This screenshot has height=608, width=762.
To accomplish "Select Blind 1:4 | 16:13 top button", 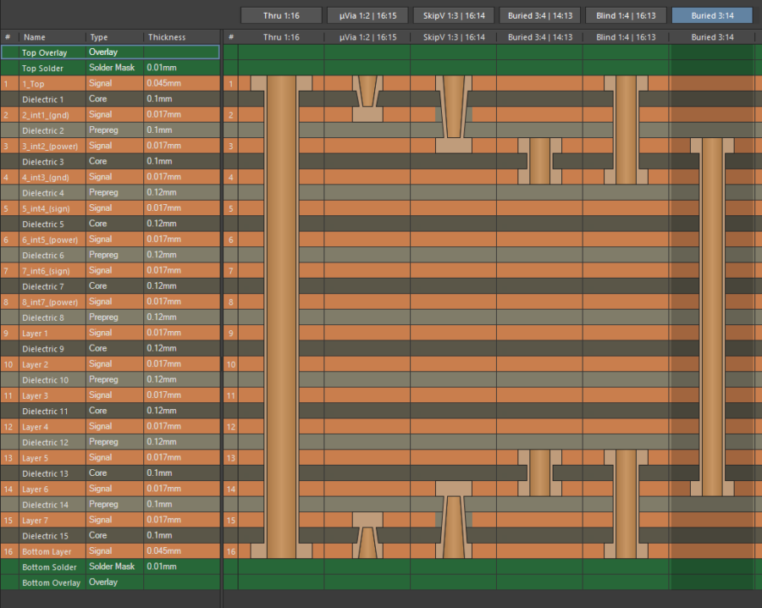I will [x=626, y=15].
